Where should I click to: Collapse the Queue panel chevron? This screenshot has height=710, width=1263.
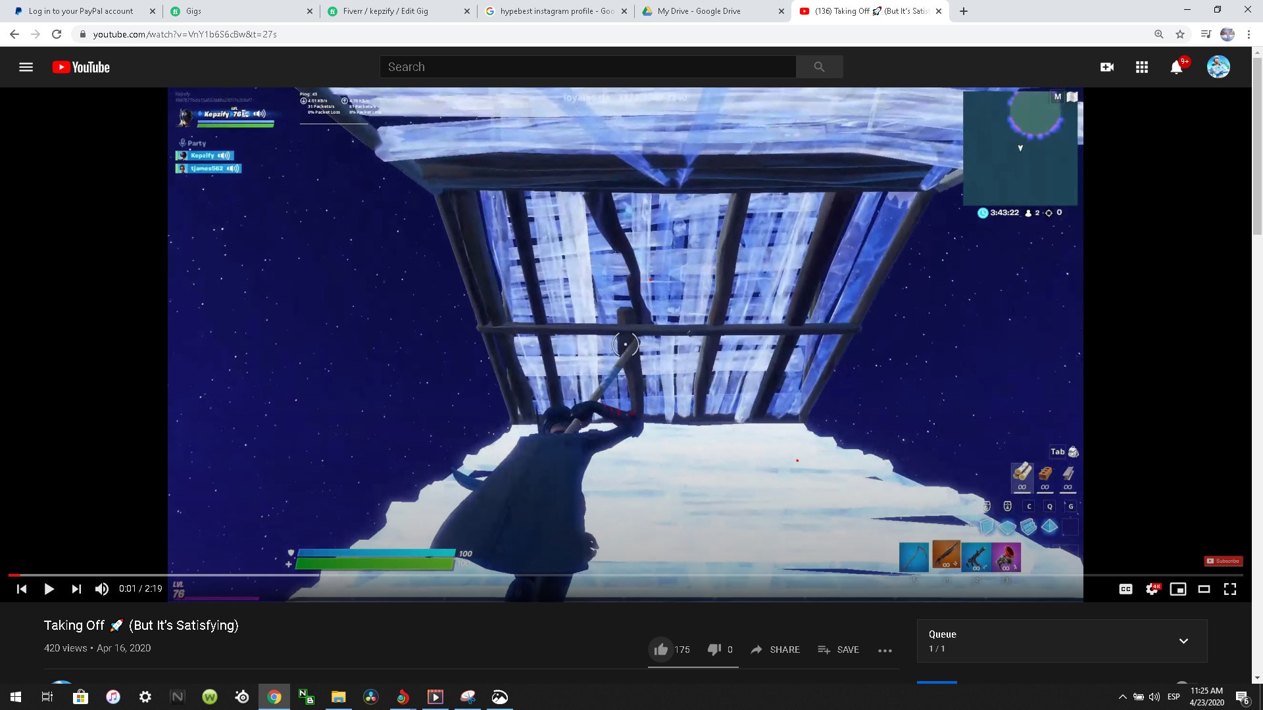(1183, 641)
